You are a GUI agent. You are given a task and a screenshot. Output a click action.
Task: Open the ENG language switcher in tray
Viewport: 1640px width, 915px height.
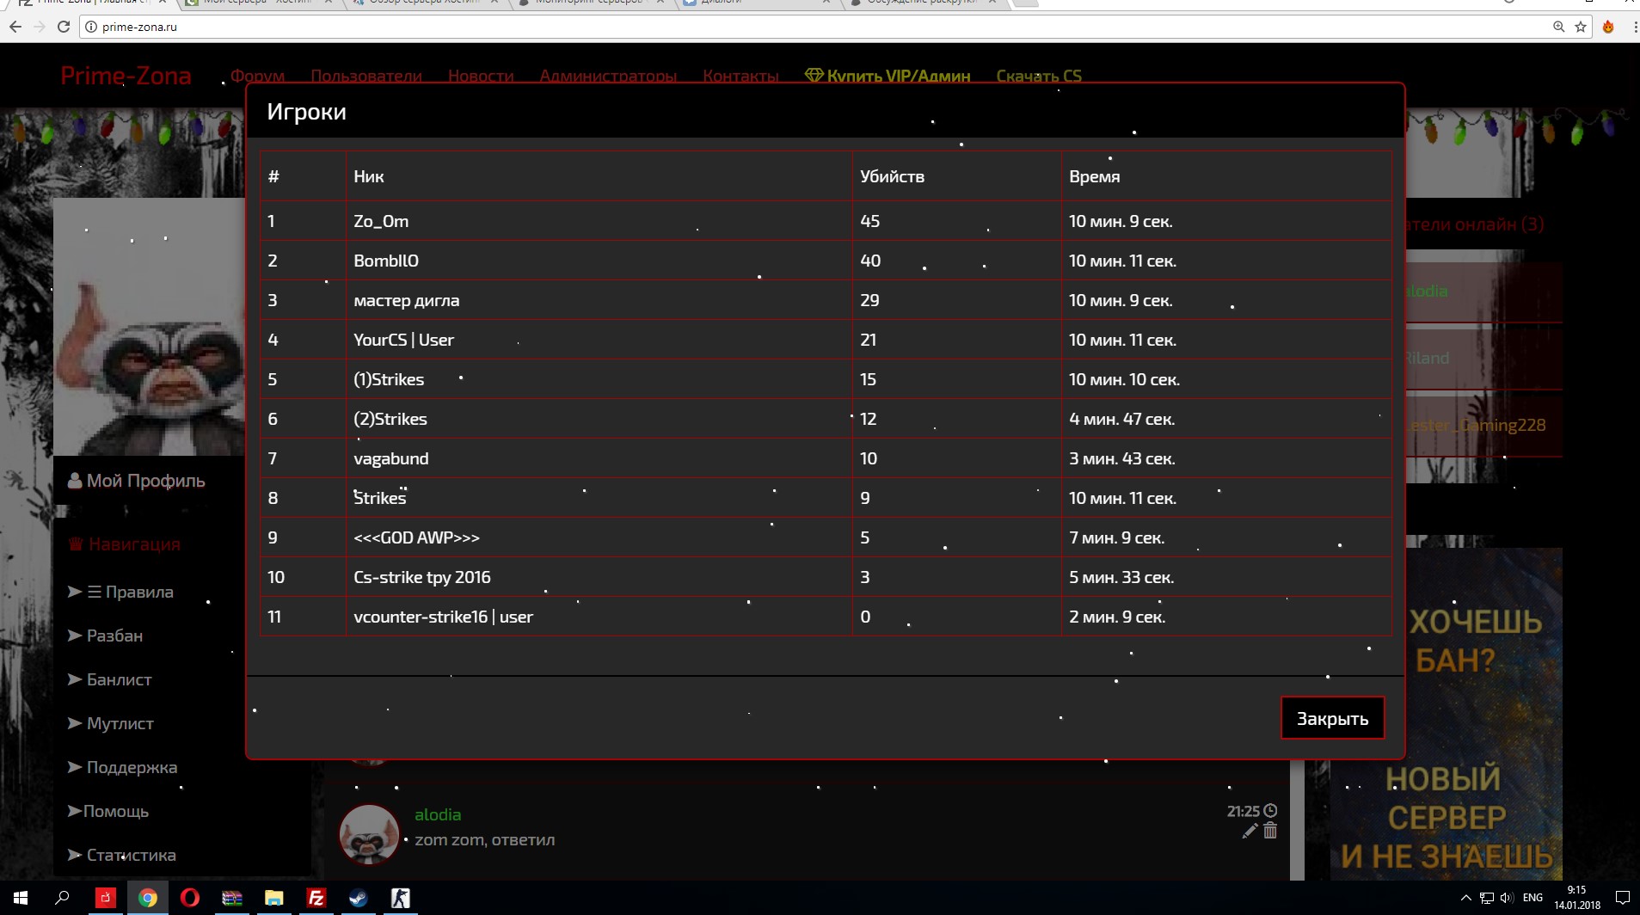(1533, 898)
